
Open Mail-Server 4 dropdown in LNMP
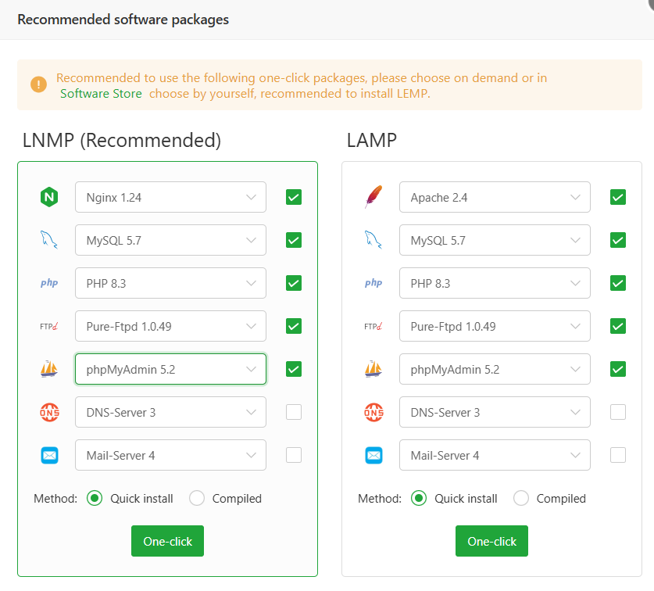tap(170, 455)
